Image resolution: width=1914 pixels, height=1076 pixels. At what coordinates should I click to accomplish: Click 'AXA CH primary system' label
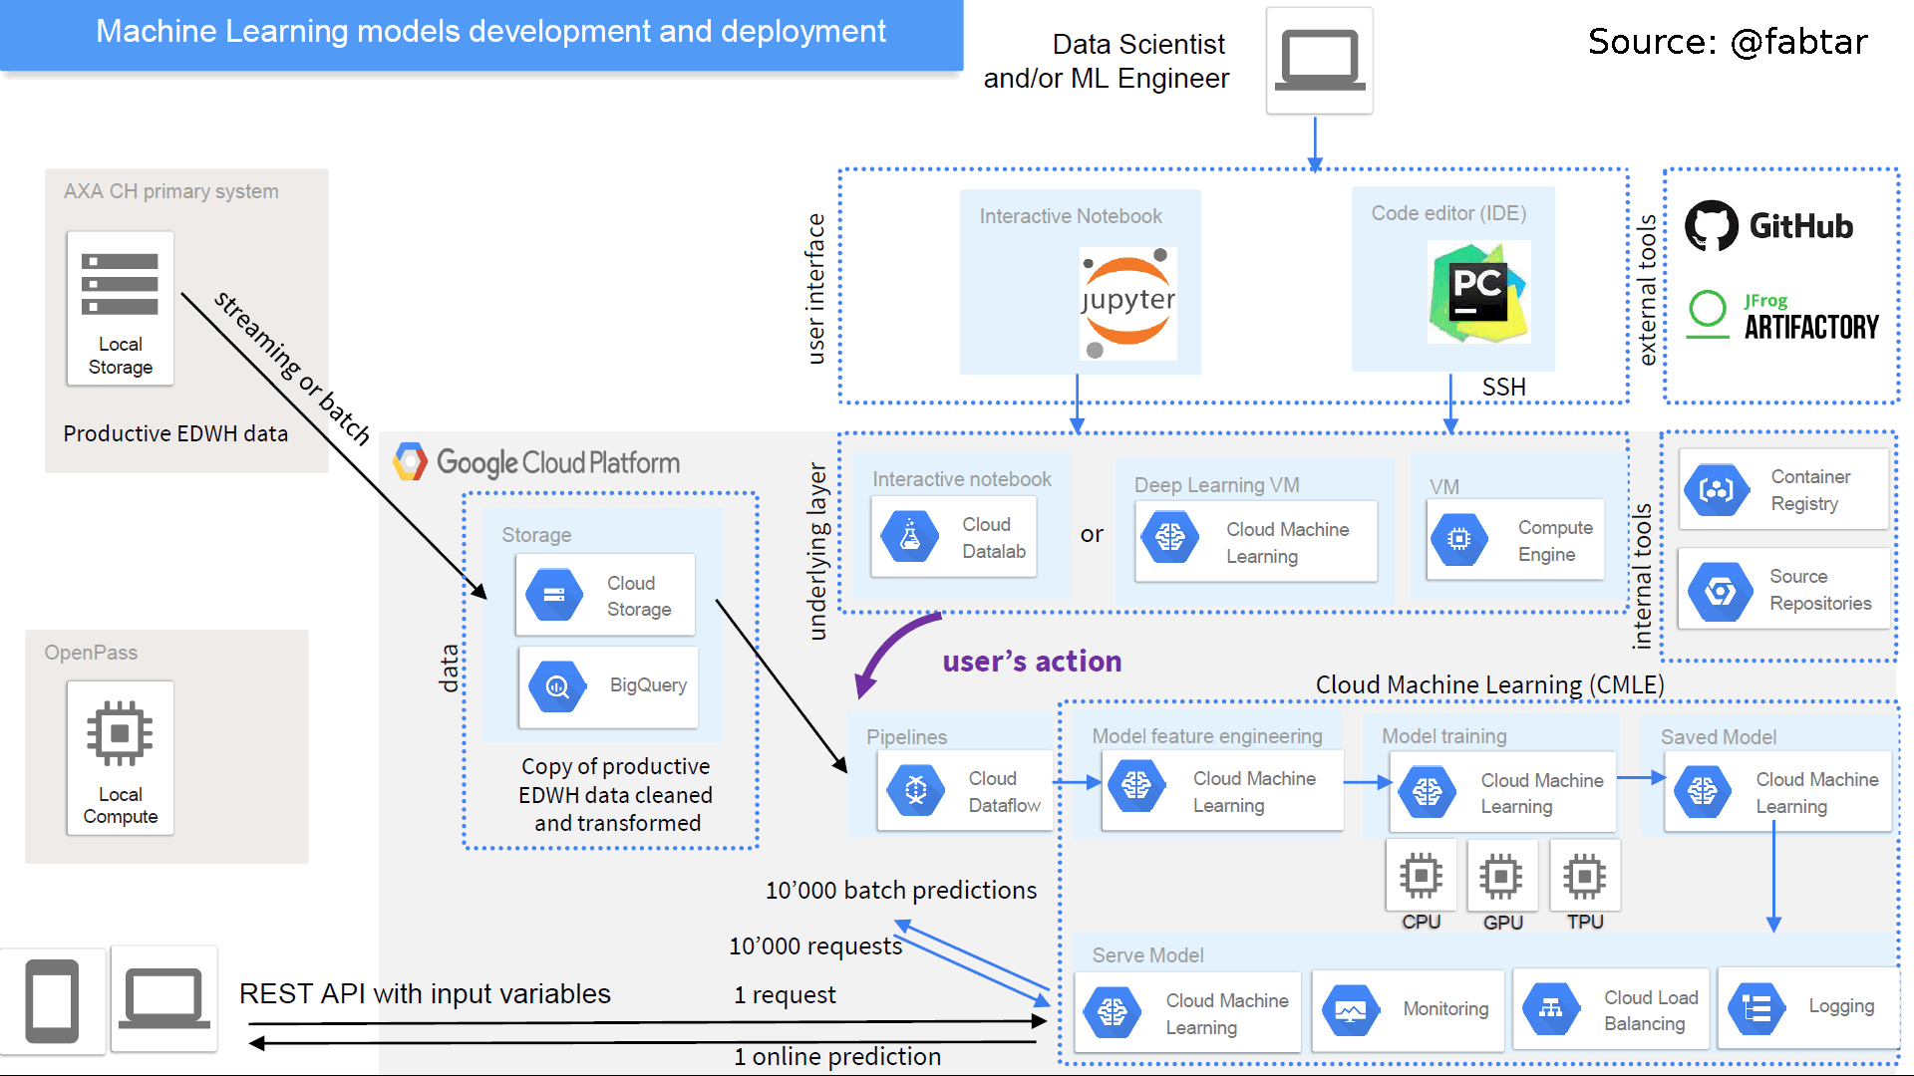point(171,191)
